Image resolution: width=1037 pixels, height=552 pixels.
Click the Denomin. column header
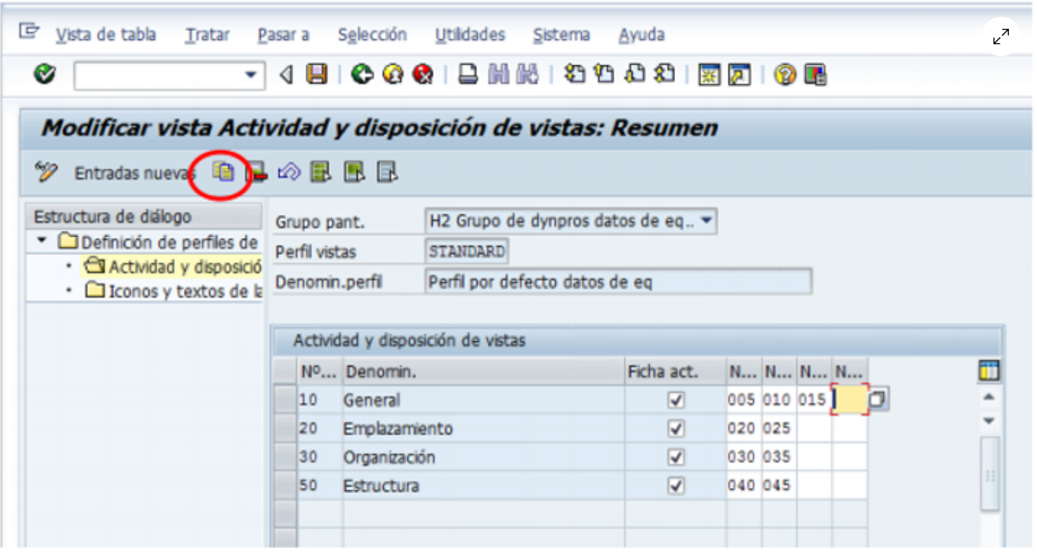[x=483, y=372]
